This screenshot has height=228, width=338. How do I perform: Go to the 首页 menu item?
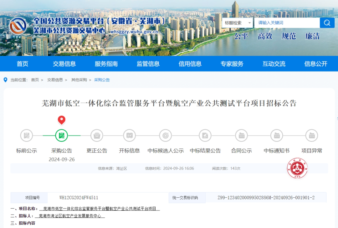pyautogui.click(x=22, y=64)
